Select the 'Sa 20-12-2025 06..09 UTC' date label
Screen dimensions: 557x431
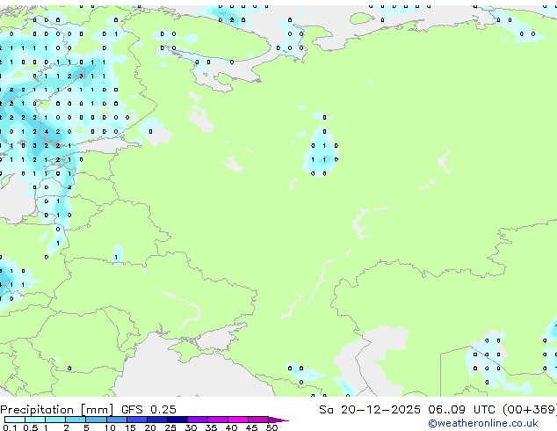coord(407,410)
